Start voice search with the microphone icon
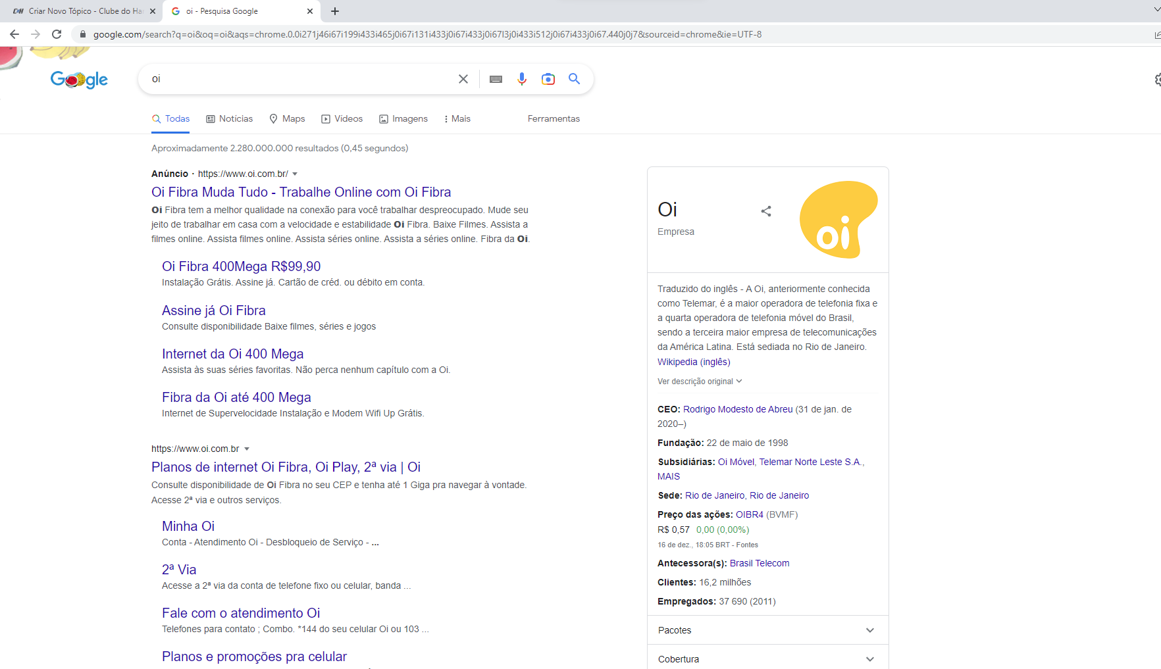 [x=522, y=79]
